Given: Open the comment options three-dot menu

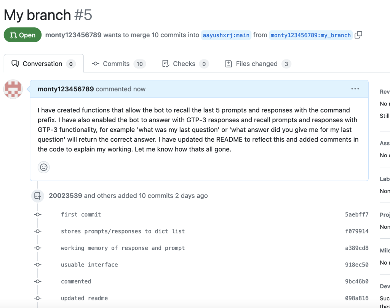Looking at the screenshot, I should click(x=355, y=89).
